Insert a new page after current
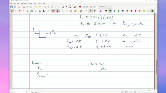 pos(63,7)
